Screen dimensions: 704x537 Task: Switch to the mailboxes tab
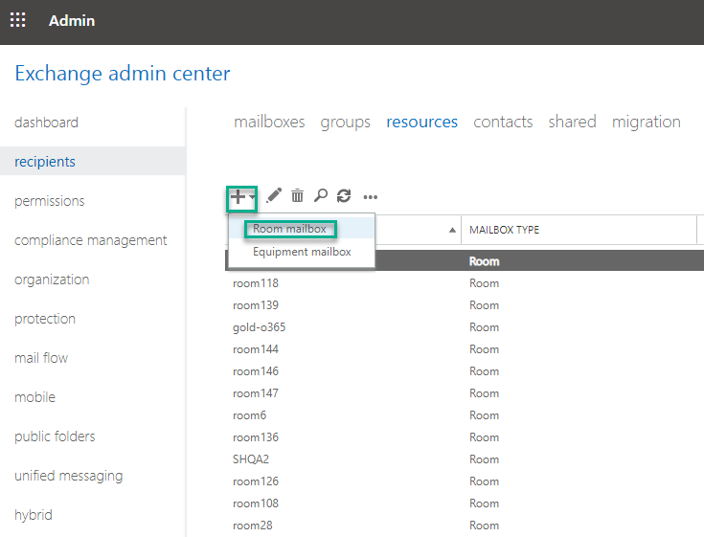click(269, 122)
